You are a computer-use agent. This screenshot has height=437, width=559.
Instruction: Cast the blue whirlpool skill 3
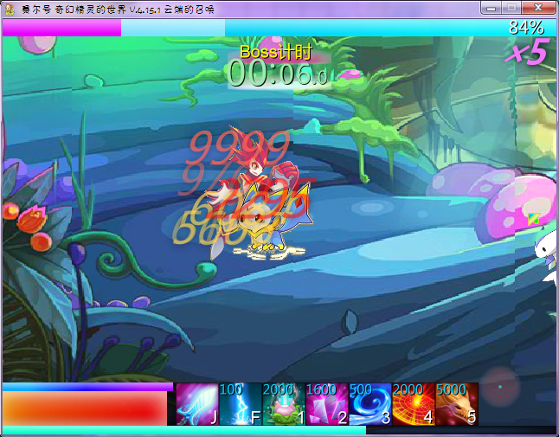click(x=370, y=404)
